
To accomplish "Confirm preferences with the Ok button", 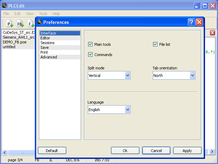I will [125, 151].
